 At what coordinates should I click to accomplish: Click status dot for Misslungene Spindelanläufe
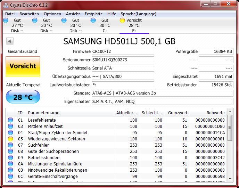10,164
